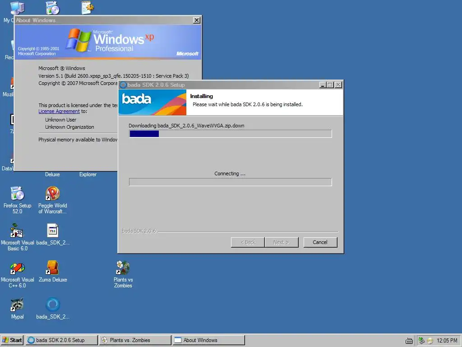462x347 pixels.
Task: Cancel the bada SDK installation
Action: pos(320,242)
